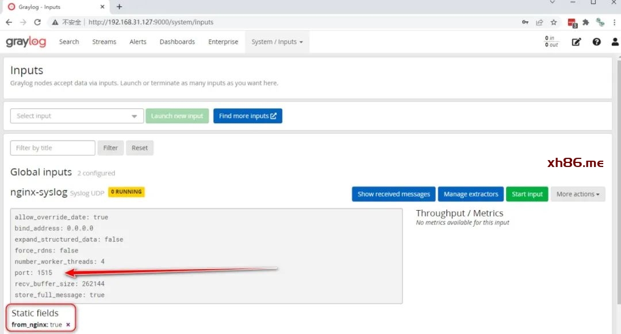Open the help question mark icon
The image size is (621, 334).
[596, 42]
